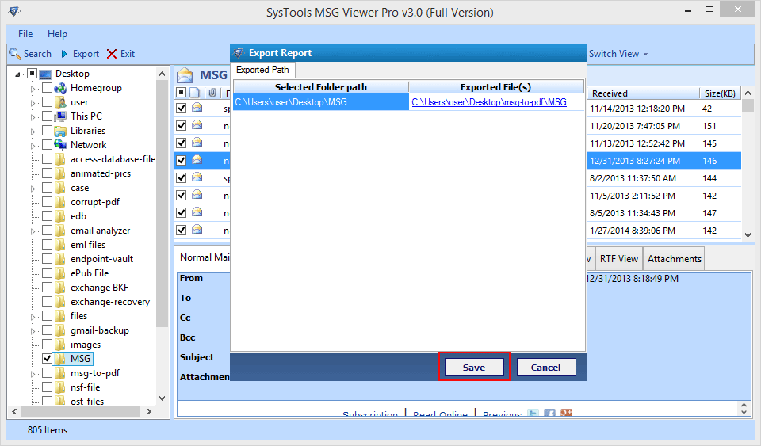The width and height of the screenshot is (761, 446).
Task: Open the File menu
Action: tap(25, 34)
